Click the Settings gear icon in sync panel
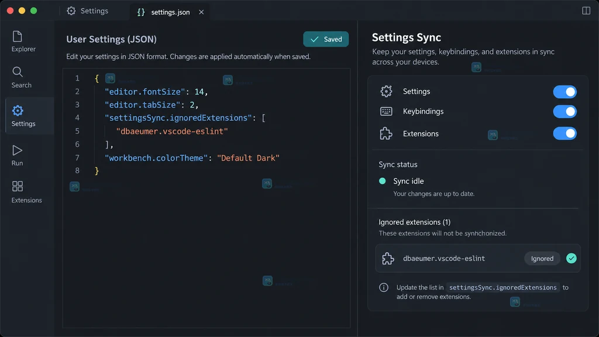Screen dimensions: 599x337 386,91
